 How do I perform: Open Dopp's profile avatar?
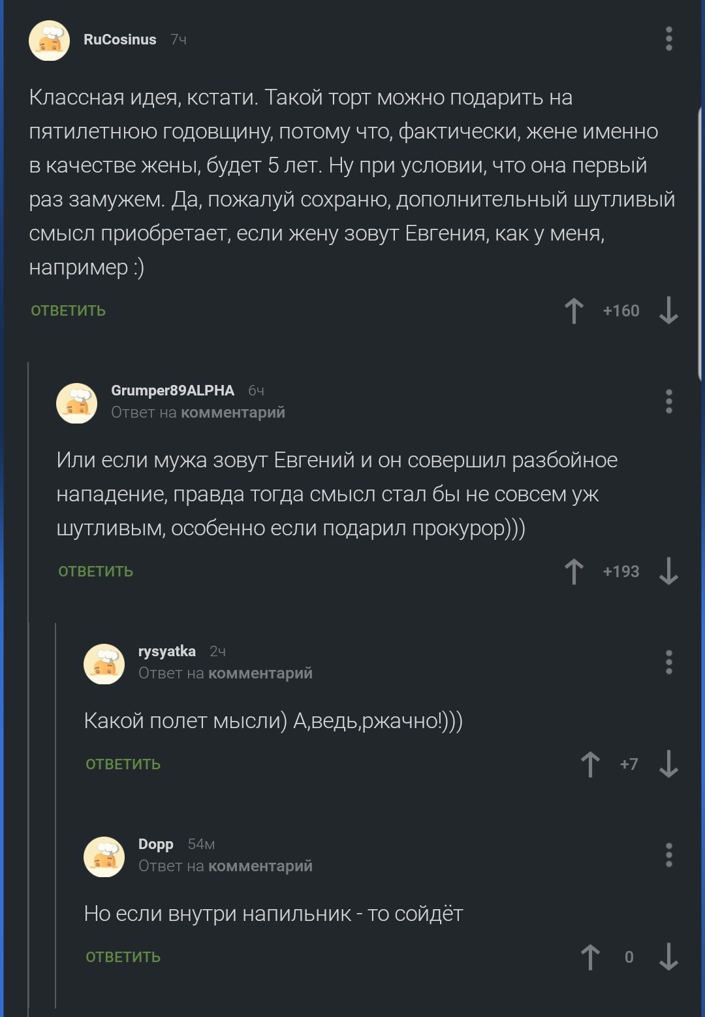104,856
